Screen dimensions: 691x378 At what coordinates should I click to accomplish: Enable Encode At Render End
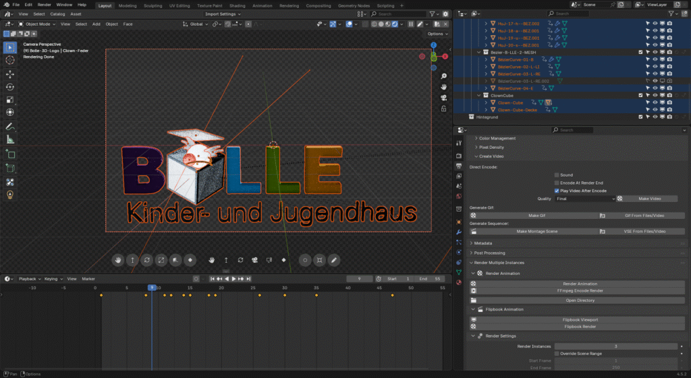557,183
